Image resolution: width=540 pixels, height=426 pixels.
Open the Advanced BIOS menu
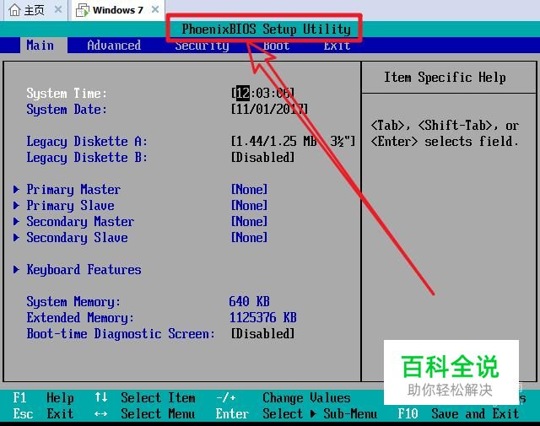click(114, 45)
